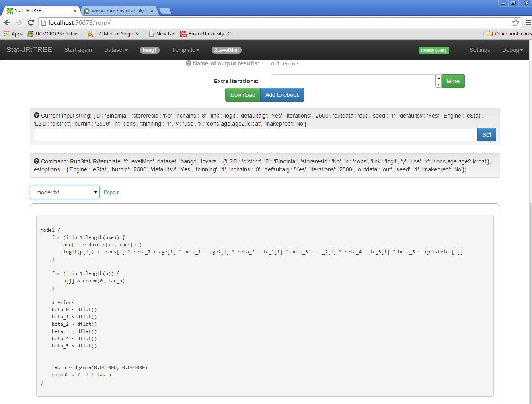Viewport: 532px width, 404px height.
Task: Open Settings in the navbar
Action: click(480, 50)
